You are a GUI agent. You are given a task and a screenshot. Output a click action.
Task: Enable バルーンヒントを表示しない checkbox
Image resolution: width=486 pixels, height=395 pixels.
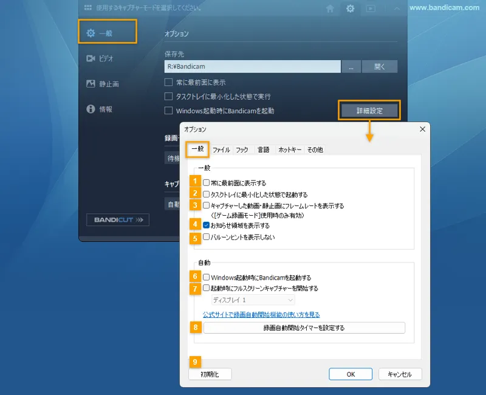pos(206,237)
